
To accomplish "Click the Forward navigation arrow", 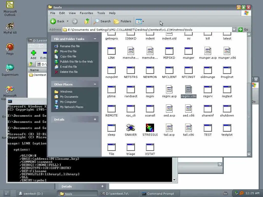I will 75,21.
